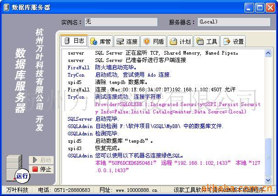The image size is (278, 196).
Task: Click the 万叶科技 status bar entry
Action: 17,190
